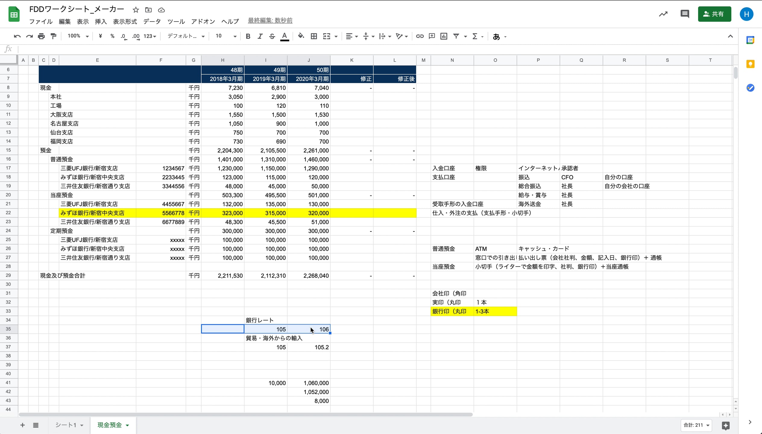
Task: Toggle bold formatting
Action: [x=248, y=36]
